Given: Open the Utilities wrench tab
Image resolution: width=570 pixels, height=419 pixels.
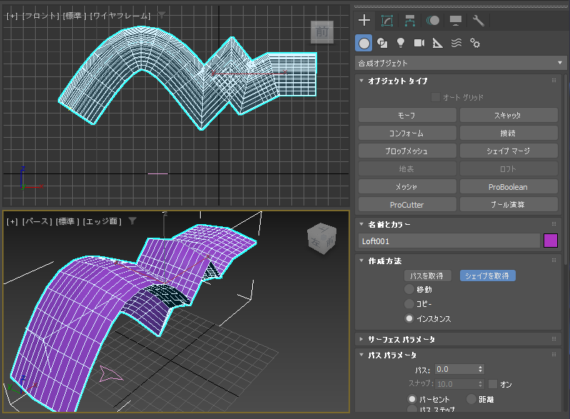Looking at the screenshot, I should click(x=478, y=21).
